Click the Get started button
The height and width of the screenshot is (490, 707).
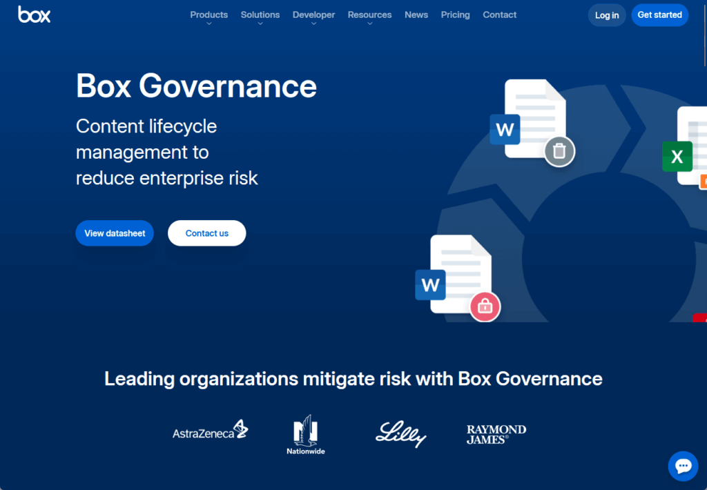[x=659, y=15]
